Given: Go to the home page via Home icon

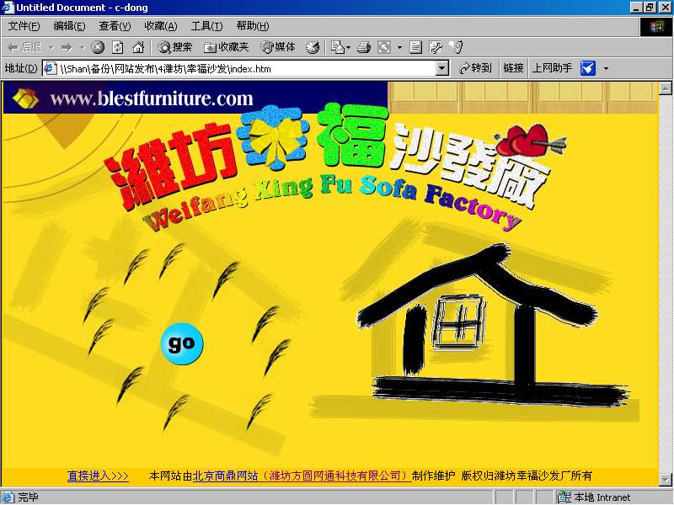Looking at the screenshot, I should [x=138, y=47].
